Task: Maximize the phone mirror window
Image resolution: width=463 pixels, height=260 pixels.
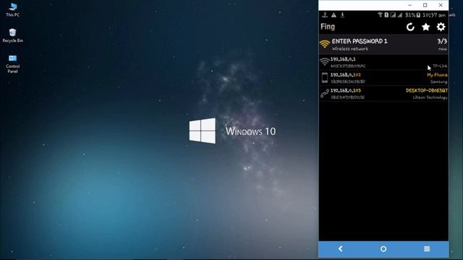Action: pyautogui.click(x=425, y=5)
